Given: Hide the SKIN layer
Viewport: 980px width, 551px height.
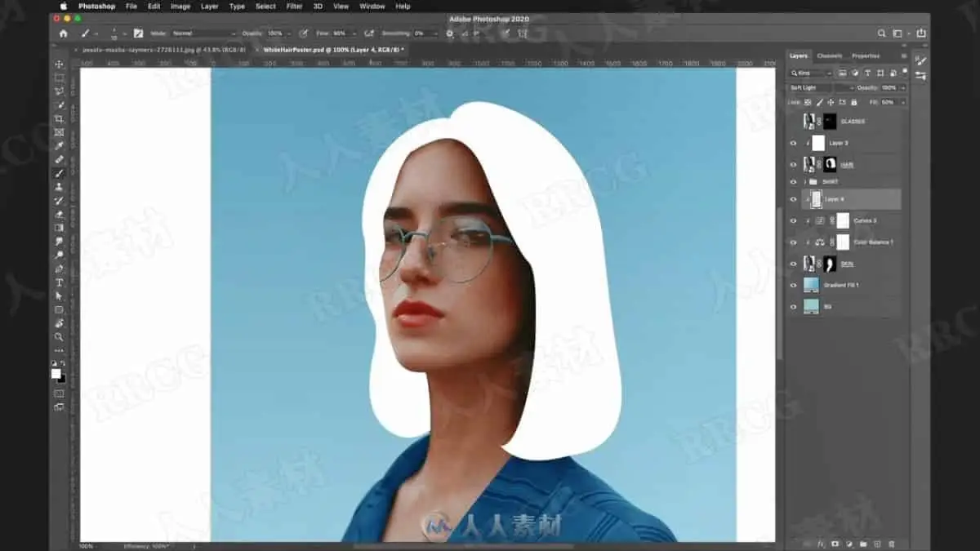Looking at the screenshot, I should pos(793,264).
